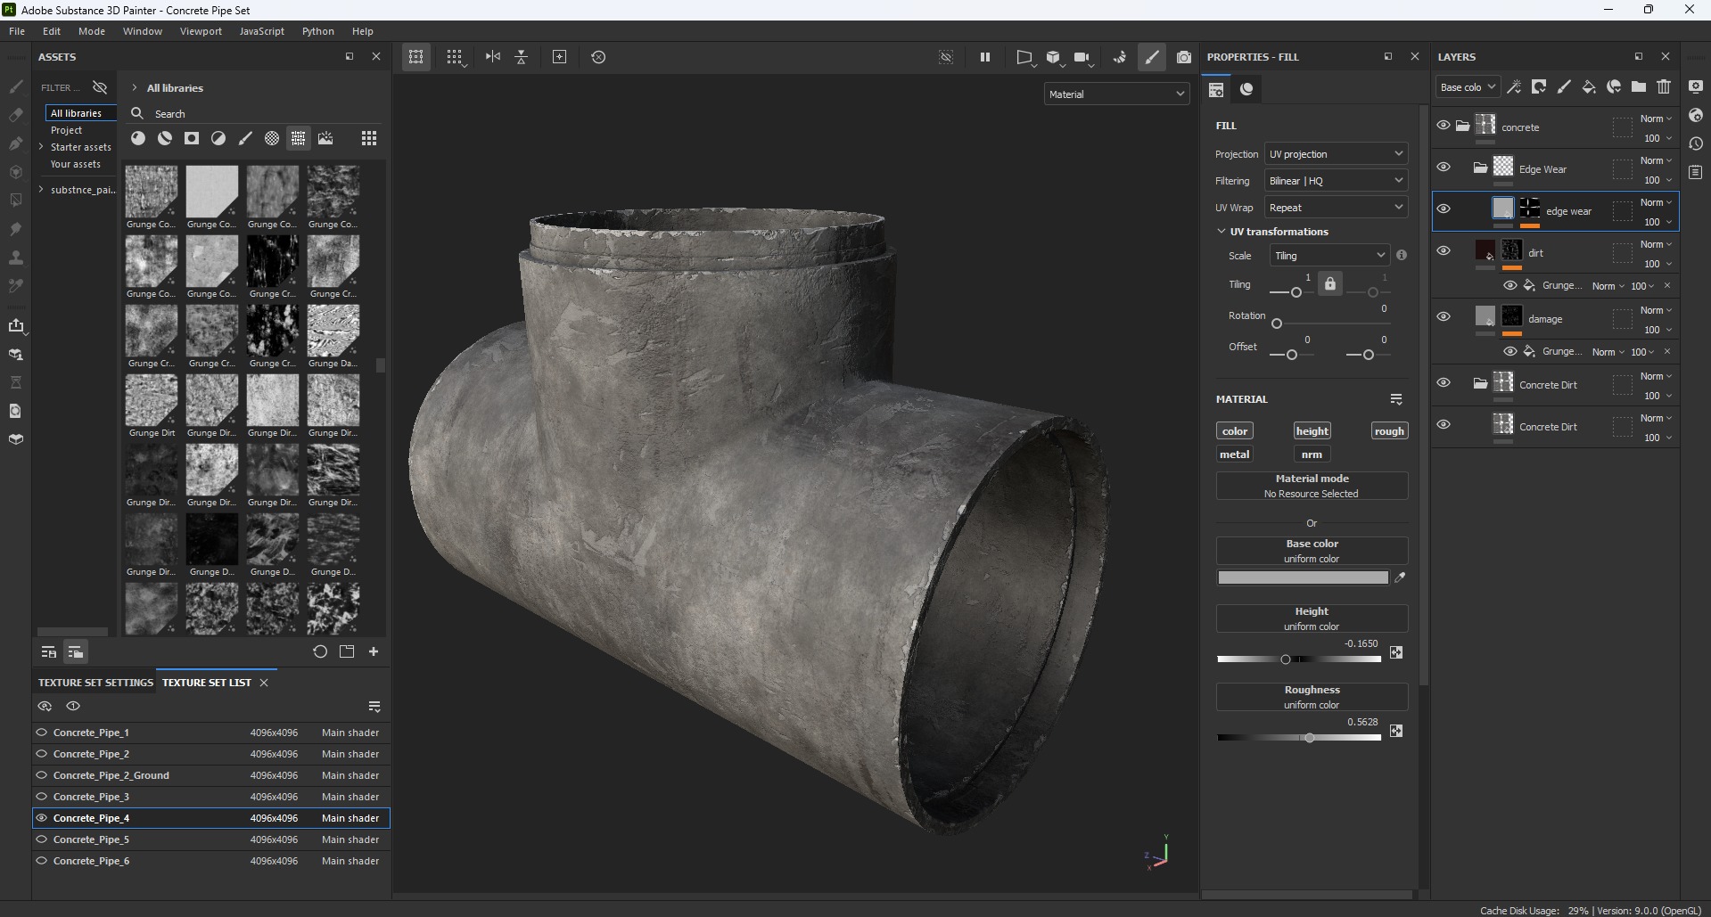Toggle visibility of Concrete_Pipe_6 texture set

coord(42,861)
